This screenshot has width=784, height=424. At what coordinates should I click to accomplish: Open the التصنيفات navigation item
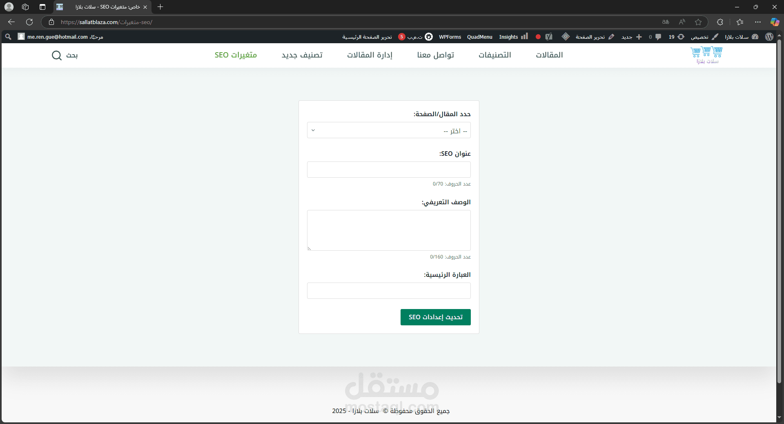tap(495, 55)
